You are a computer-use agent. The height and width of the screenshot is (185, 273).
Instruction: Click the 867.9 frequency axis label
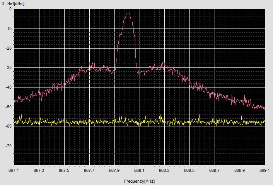pyautogui.click(x=114, y=171)
